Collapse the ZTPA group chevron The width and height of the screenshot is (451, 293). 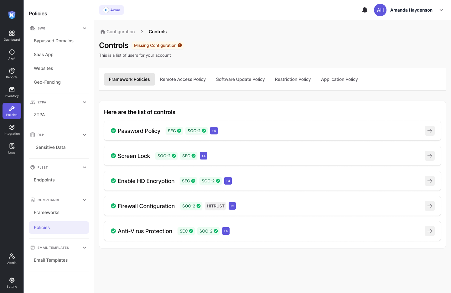[85, 102]
